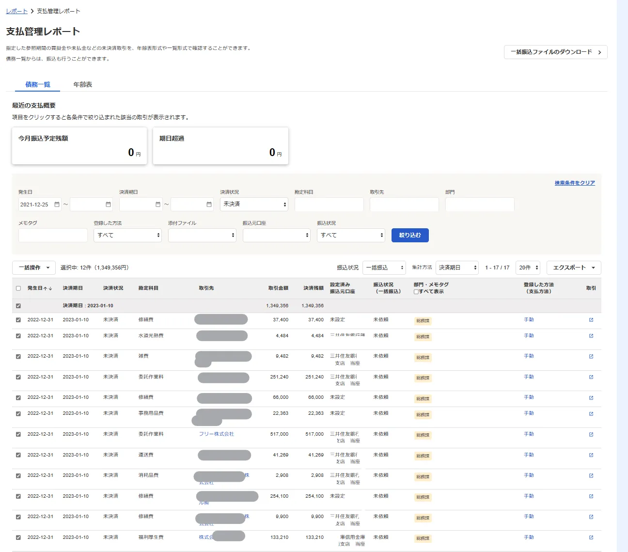This screenshot has width=628, height=552.
Task: Open transaction link icon for 41,269 row
Action: pyautogui.click(x=591, y=455)
